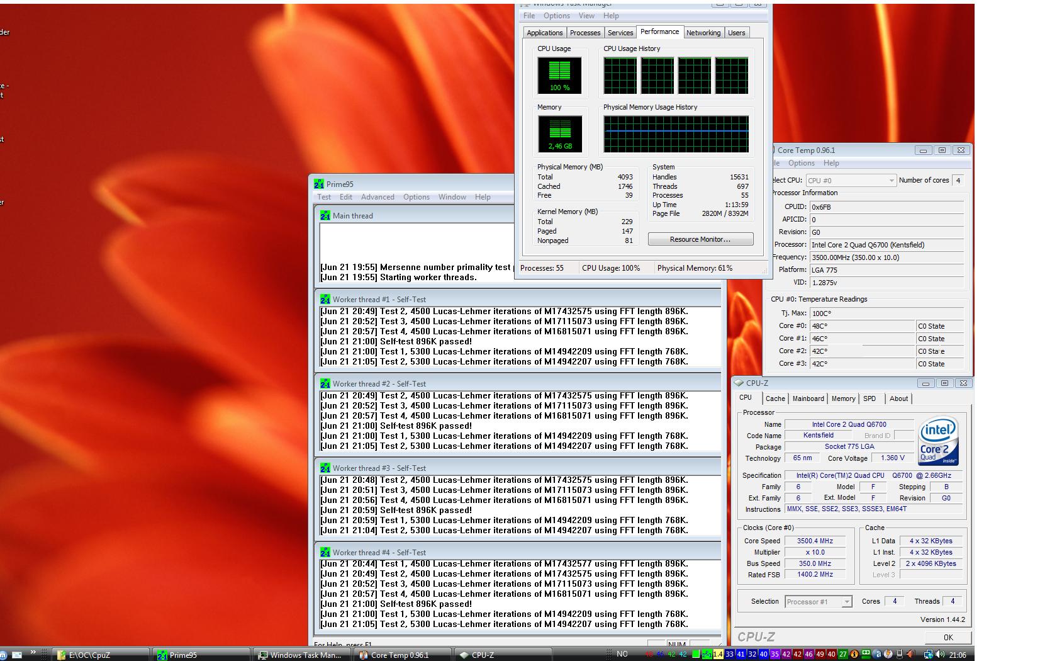Open the Select CPU dropdown in Core Temp
Image resolution: width=1057 pixels, height=661 pixels.
pos(851,180)
